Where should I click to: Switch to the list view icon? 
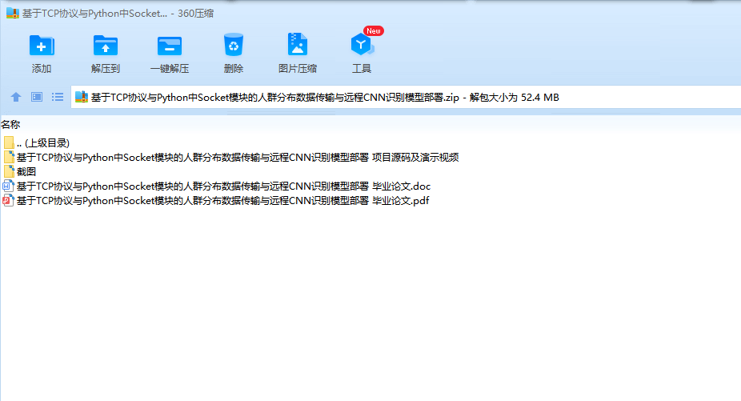pyautogui.click(x=57, y=97)
